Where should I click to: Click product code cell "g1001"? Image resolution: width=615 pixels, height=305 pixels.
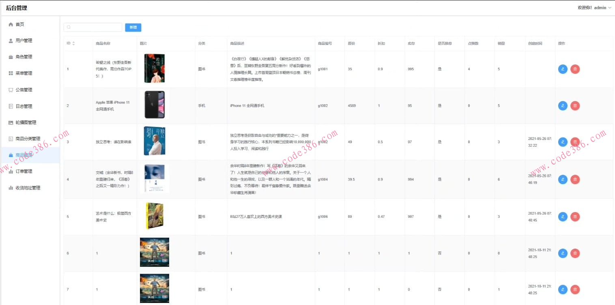323,69
